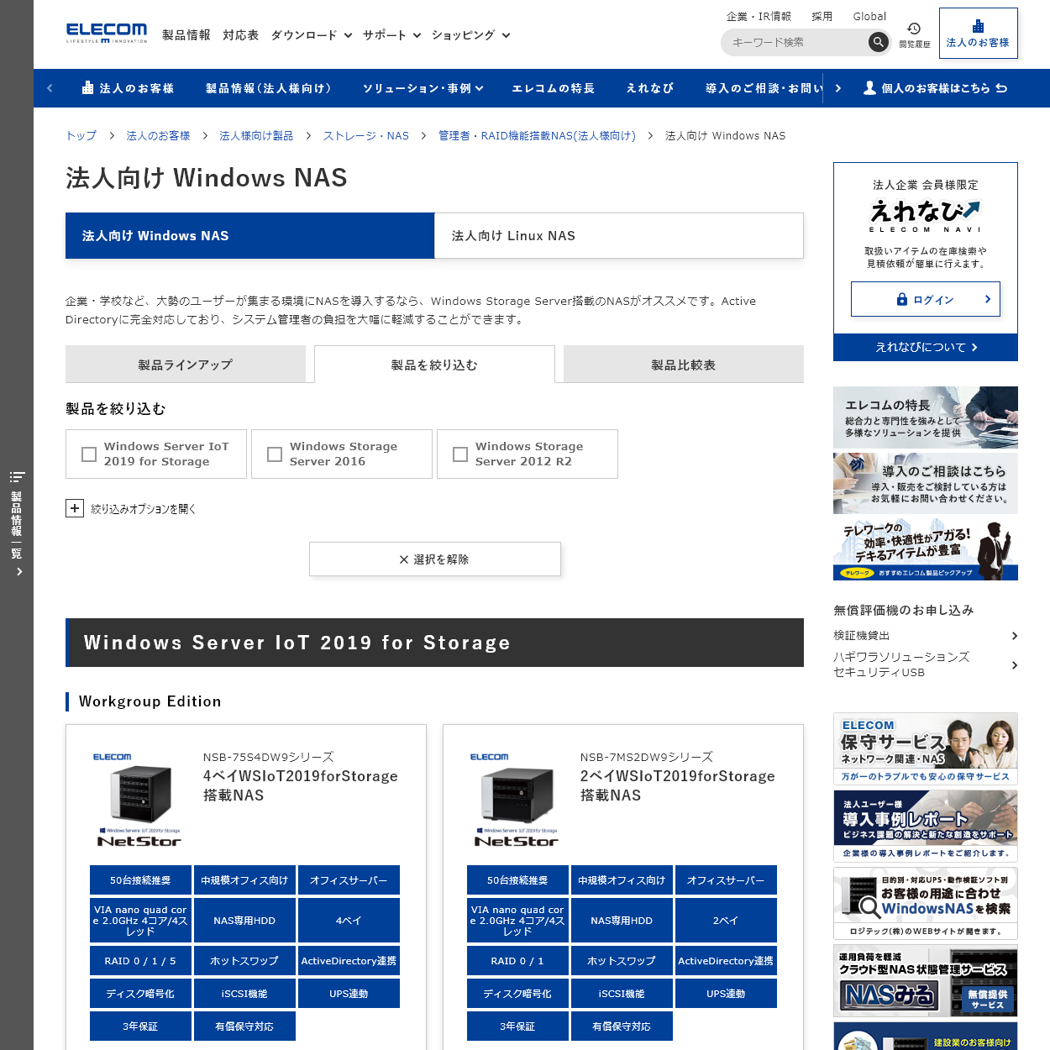
Task: Open 採用 header link
Action: click(x=822, y=16)
